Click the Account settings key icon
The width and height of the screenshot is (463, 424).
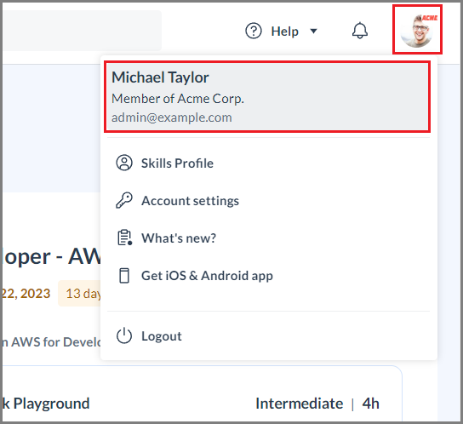tap(124, 200)
